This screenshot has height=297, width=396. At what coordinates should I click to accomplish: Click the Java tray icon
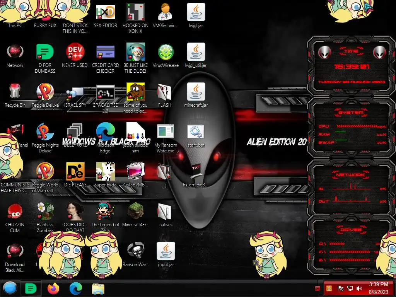point(329,288)
